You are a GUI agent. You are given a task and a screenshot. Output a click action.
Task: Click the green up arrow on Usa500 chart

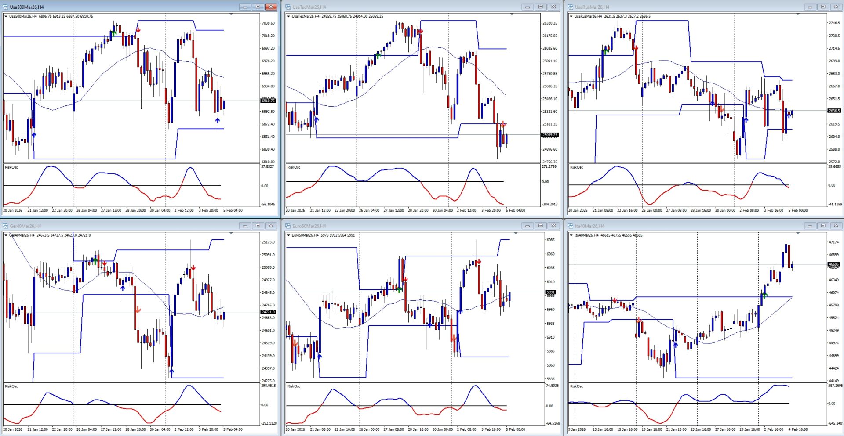(114, 33)
